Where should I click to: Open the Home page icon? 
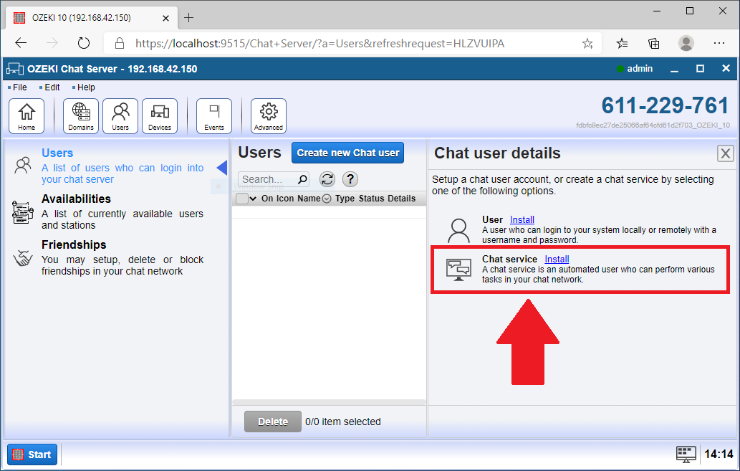(x=27, y=115)
